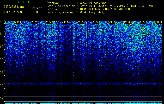The image size is (164, 104).
Task: Click the 0.7 frequency axis label
Action: (2, 86)
